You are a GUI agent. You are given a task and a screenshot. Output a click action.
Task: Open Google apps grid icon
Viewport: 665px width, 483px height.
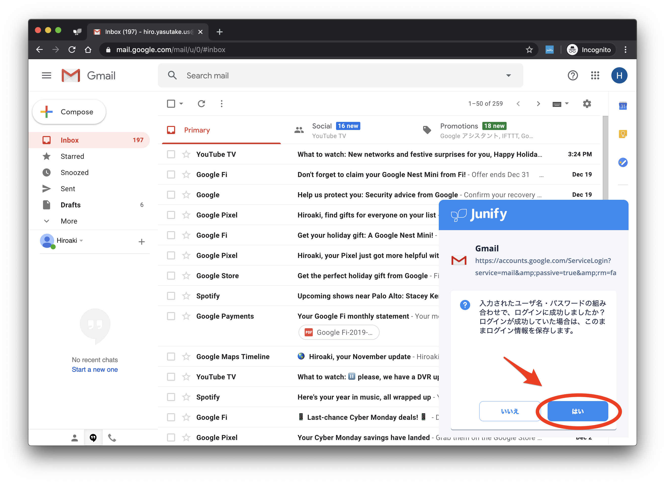tap(595, 75)
